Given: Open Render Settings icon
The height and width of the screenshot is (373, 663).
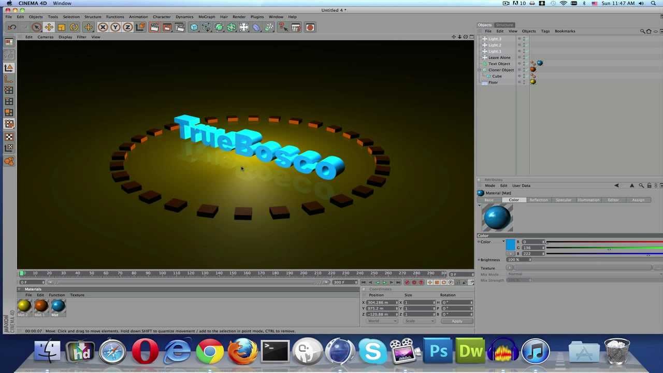Looking at the screenshot, I should (179, 27).
